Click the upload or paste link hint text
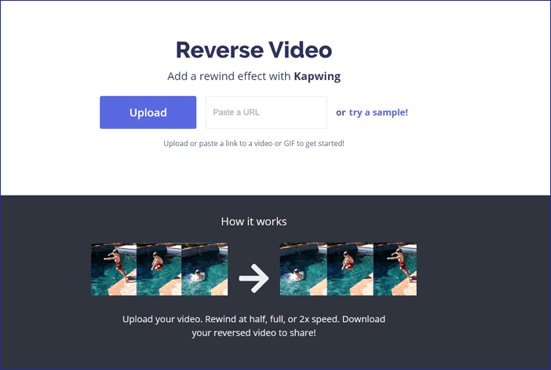 tap(254, 144)
